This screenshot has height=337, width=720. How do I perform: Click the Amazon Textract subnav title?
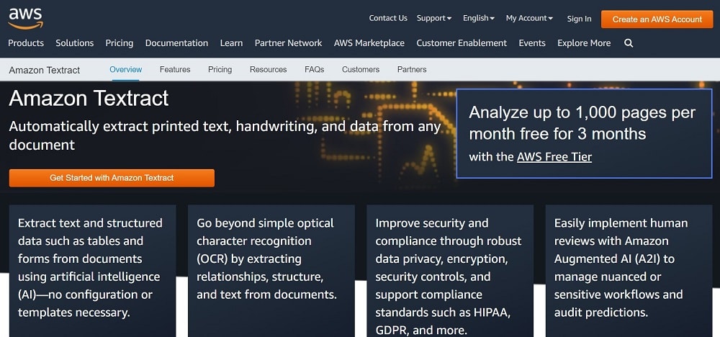45,71
